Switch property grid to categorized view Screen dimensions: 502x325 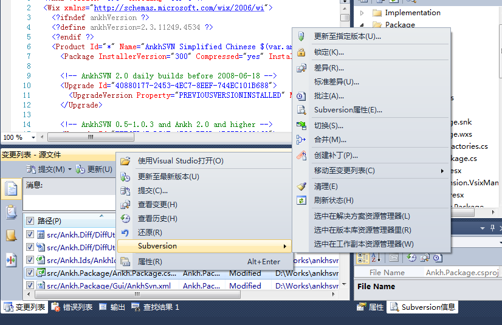[x=363, y=258]
